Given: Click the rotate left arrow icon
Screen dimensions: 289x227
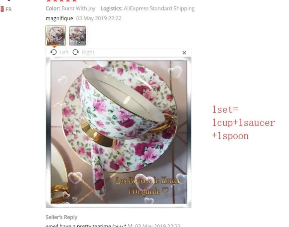Looking at the screenshot, I should pyautogui.click(x=54, y=52).
